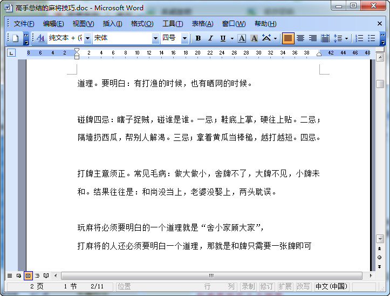Click the vertical scrollbar thumb

pyautogui.click(x=380, y=84)
